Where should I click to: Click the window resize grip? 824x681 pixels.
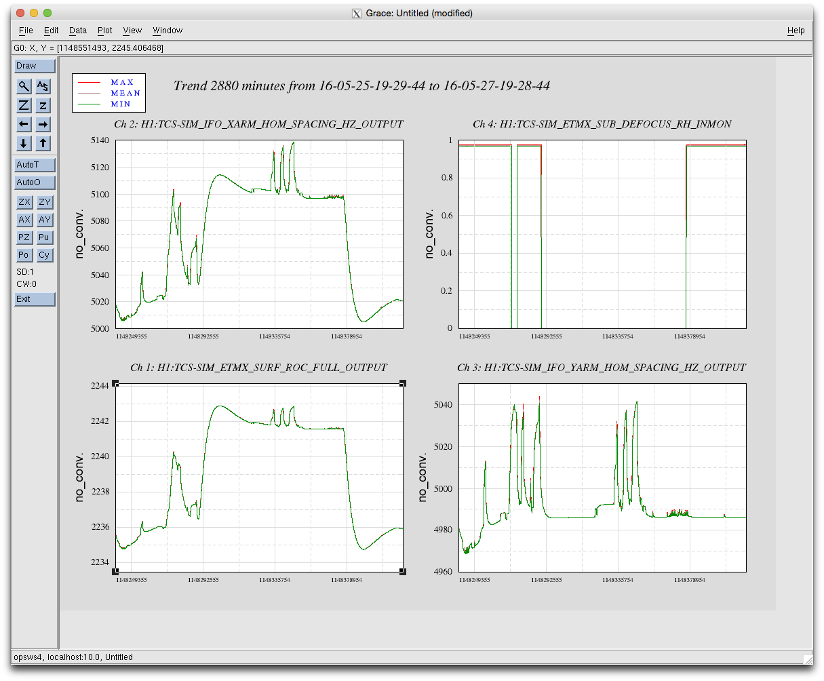(x=808, y=659)
